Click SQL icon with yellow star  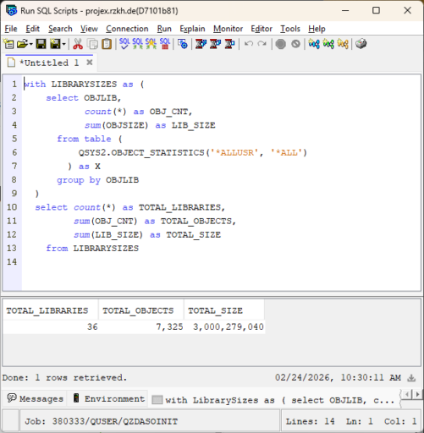pos(151,44)
